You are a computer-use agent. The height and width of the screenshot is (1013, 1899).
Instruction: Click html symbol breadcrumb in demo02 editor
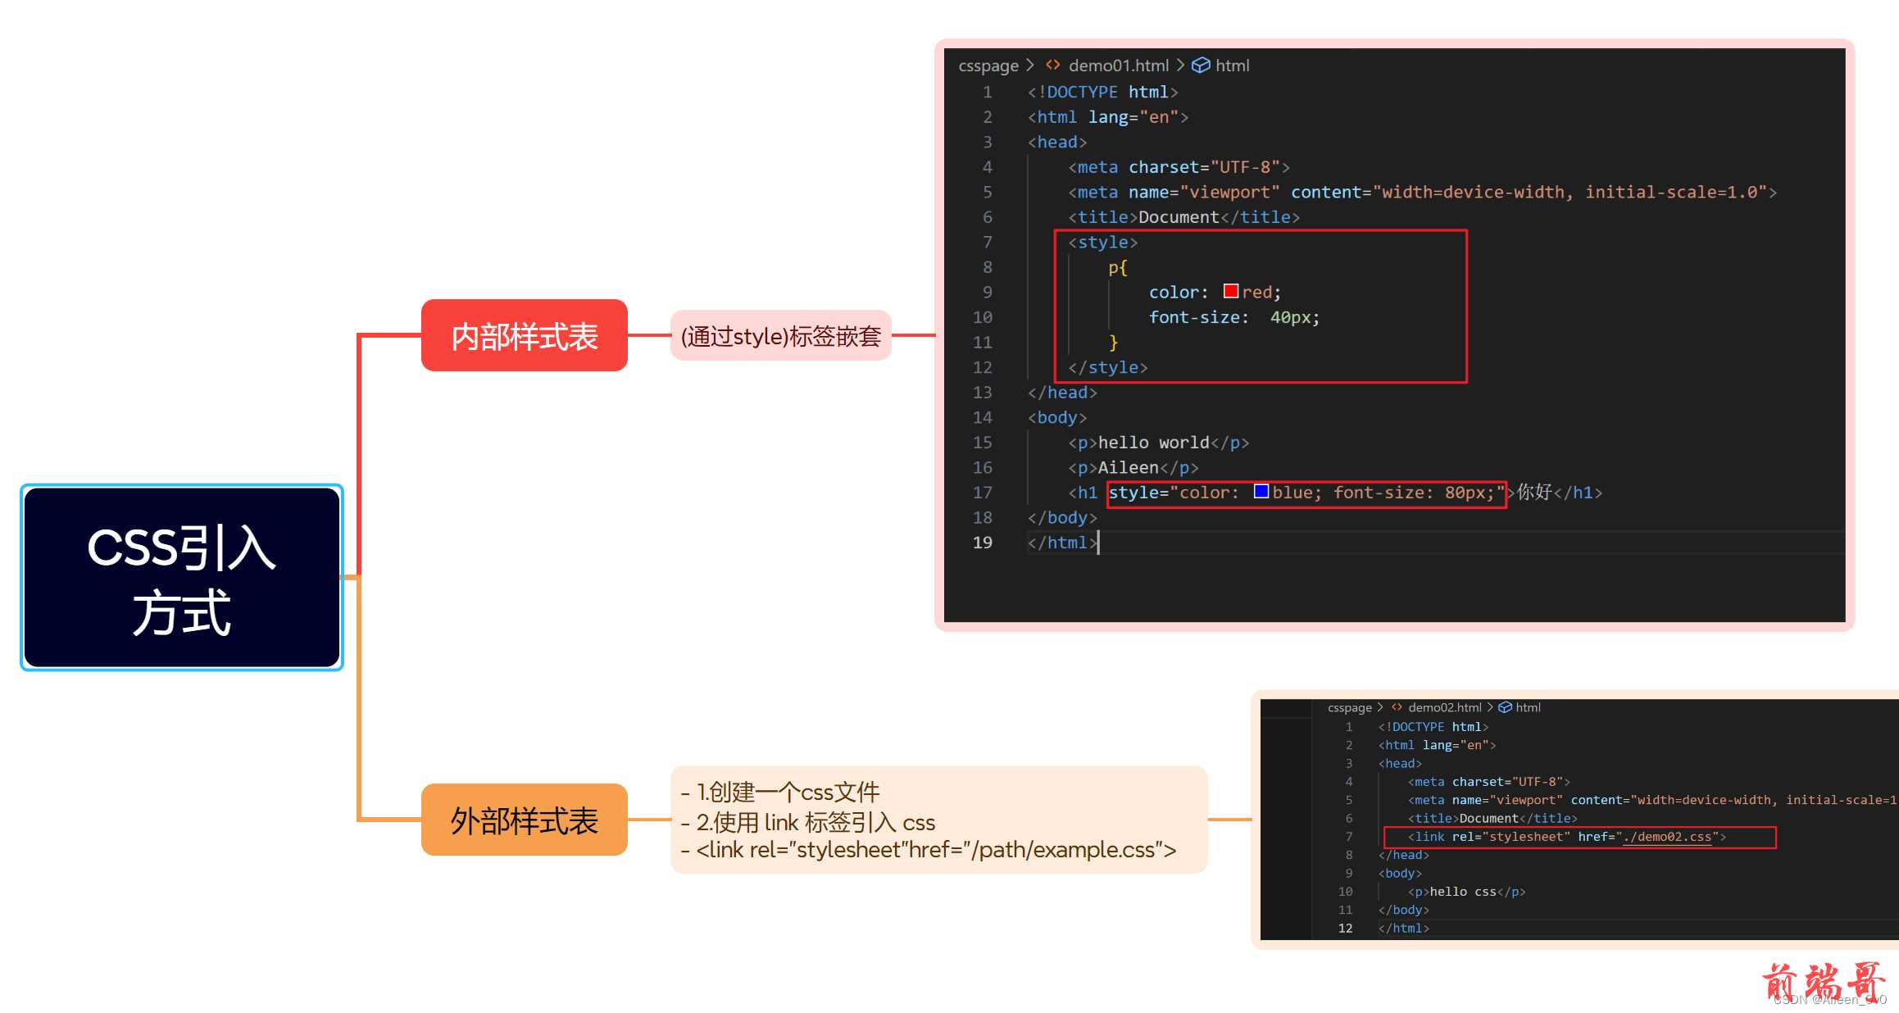[1529, 707]
